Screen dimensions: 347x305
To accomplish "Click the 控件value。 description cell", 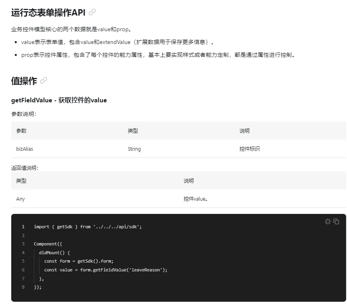I will click(x=196, y=199).
